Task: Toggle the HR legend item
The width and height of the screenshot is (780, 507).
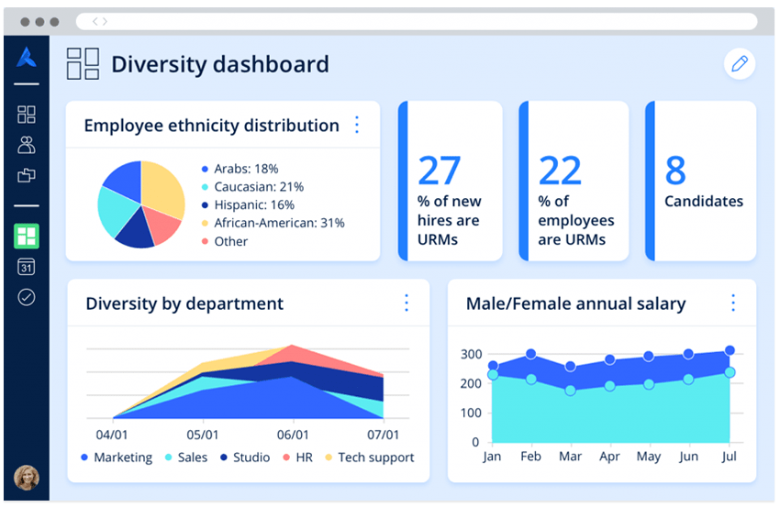Action: pos(296,457)
